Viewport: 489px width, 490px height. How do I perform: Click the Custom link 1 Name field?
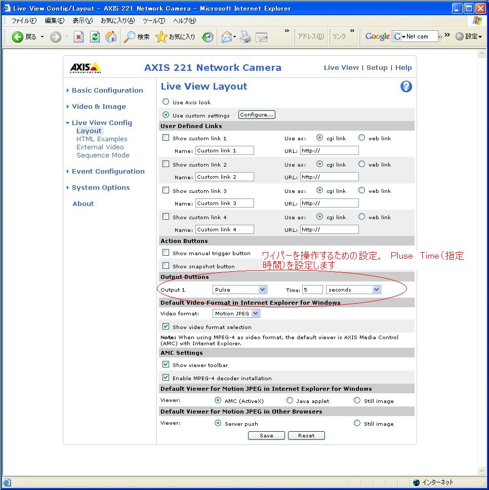click(x=225, y=151)
